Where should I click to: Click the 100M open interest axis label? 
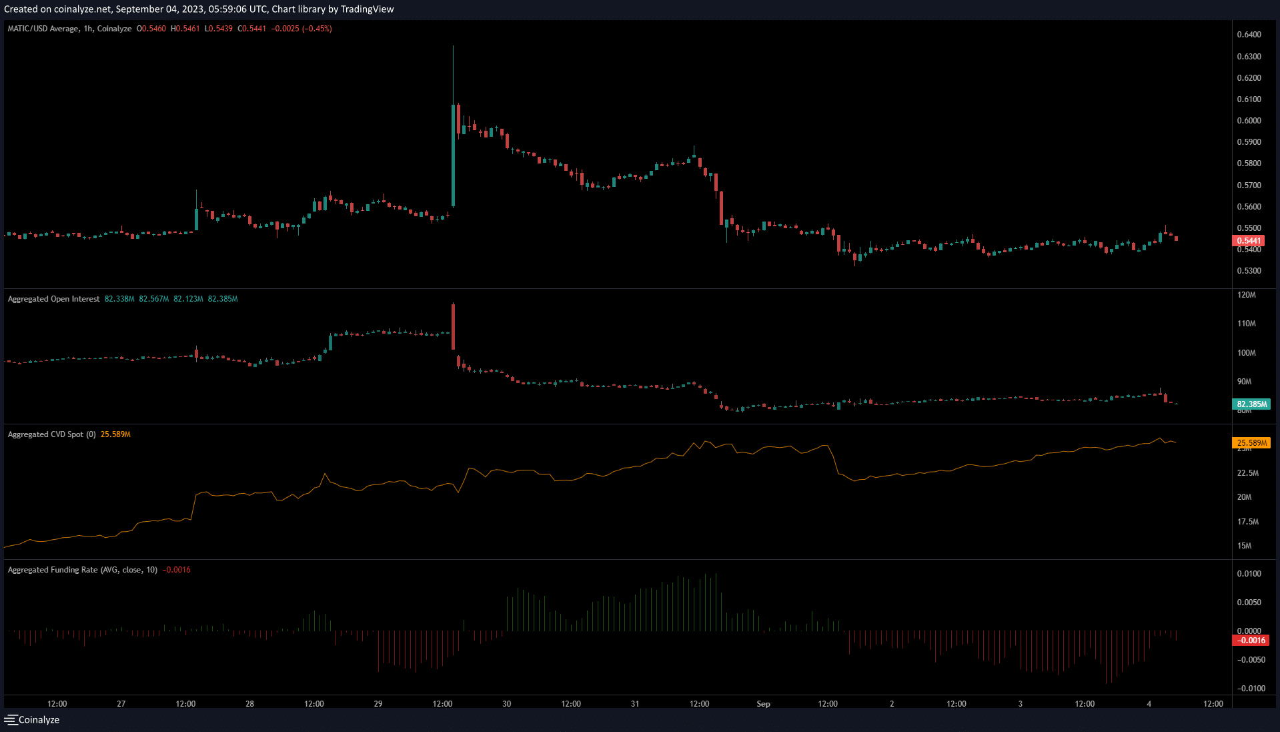click(x=1246, y=353)
